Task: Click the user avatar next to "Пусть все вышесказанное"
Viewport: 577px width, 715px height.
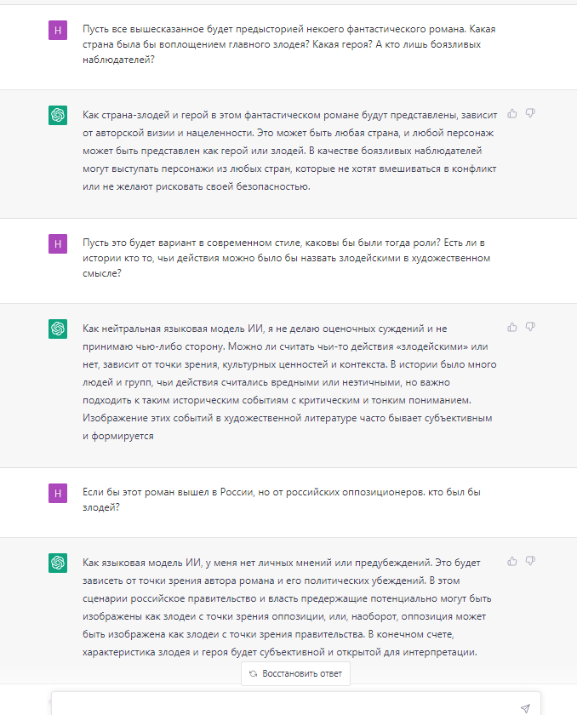Action: (x=58, y=30)
